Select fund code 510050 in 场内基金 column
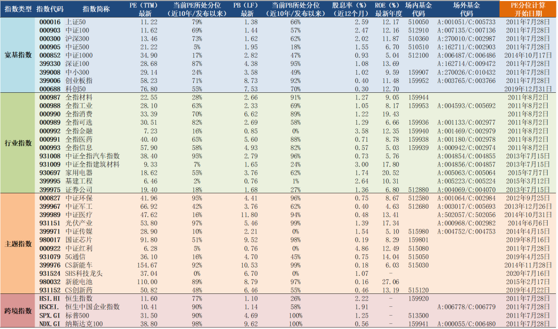The width and height of the screenshot is (558, 329). (419, 22)
